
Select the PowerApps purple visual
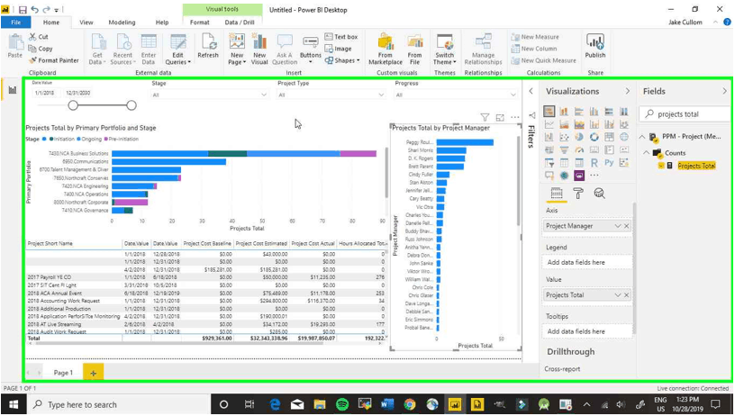[x=579, y=176]
